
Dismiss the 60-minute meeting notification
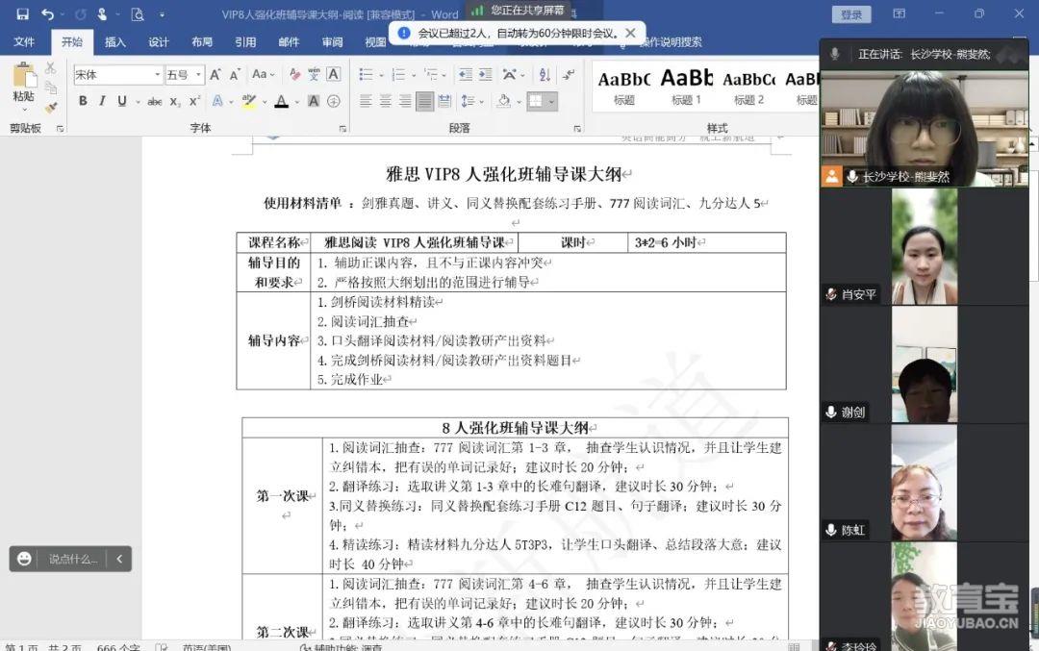(x=631, y=33)
